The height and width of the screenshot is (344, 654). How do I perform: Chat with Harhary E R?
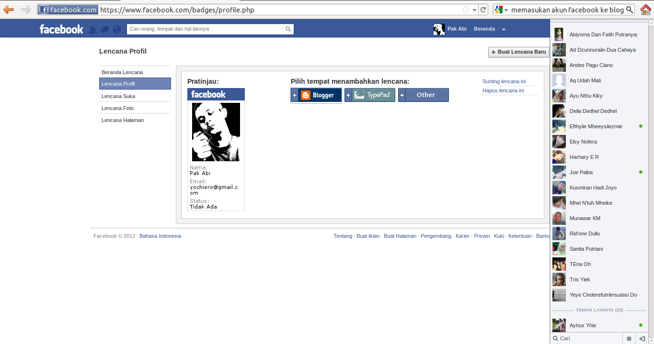[x=598, y=157]
